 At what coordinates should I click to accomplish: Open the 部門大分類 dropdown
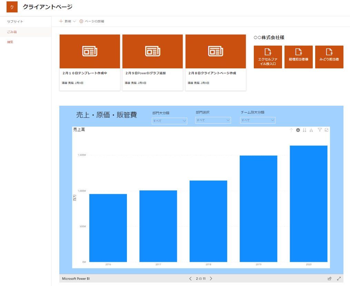pyautogui.click(x=169, y=121)
